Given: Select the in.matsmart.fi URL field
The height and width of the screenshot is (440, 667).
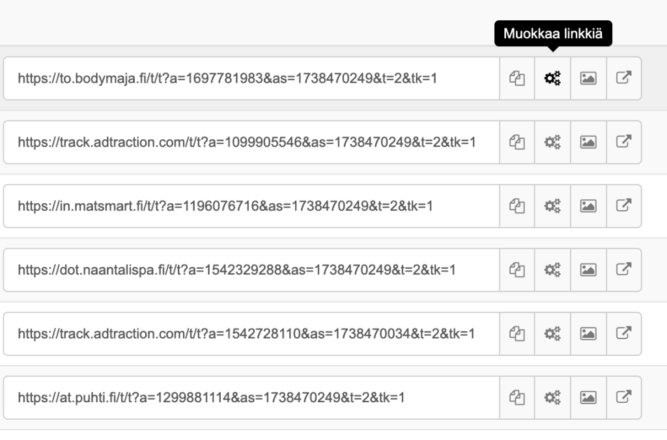Looking at the screenshot, I should (251, 206).
